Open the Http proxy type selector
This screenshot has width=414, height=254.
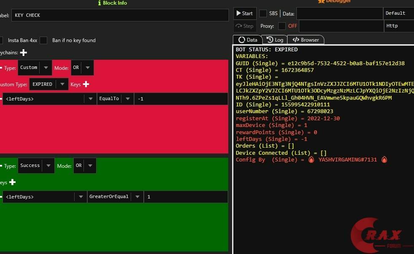[399, 26]
